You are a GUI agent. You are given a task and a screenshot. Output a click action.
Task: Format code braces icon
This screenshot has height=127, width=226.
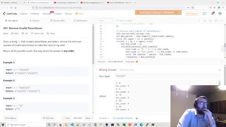pyautogui.click(x=205, y=20)
